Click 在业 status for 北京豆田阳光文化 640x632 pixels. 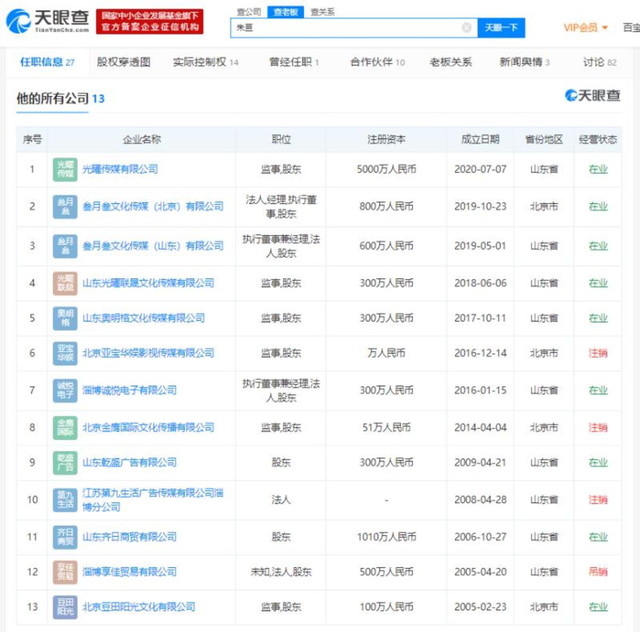598,607
